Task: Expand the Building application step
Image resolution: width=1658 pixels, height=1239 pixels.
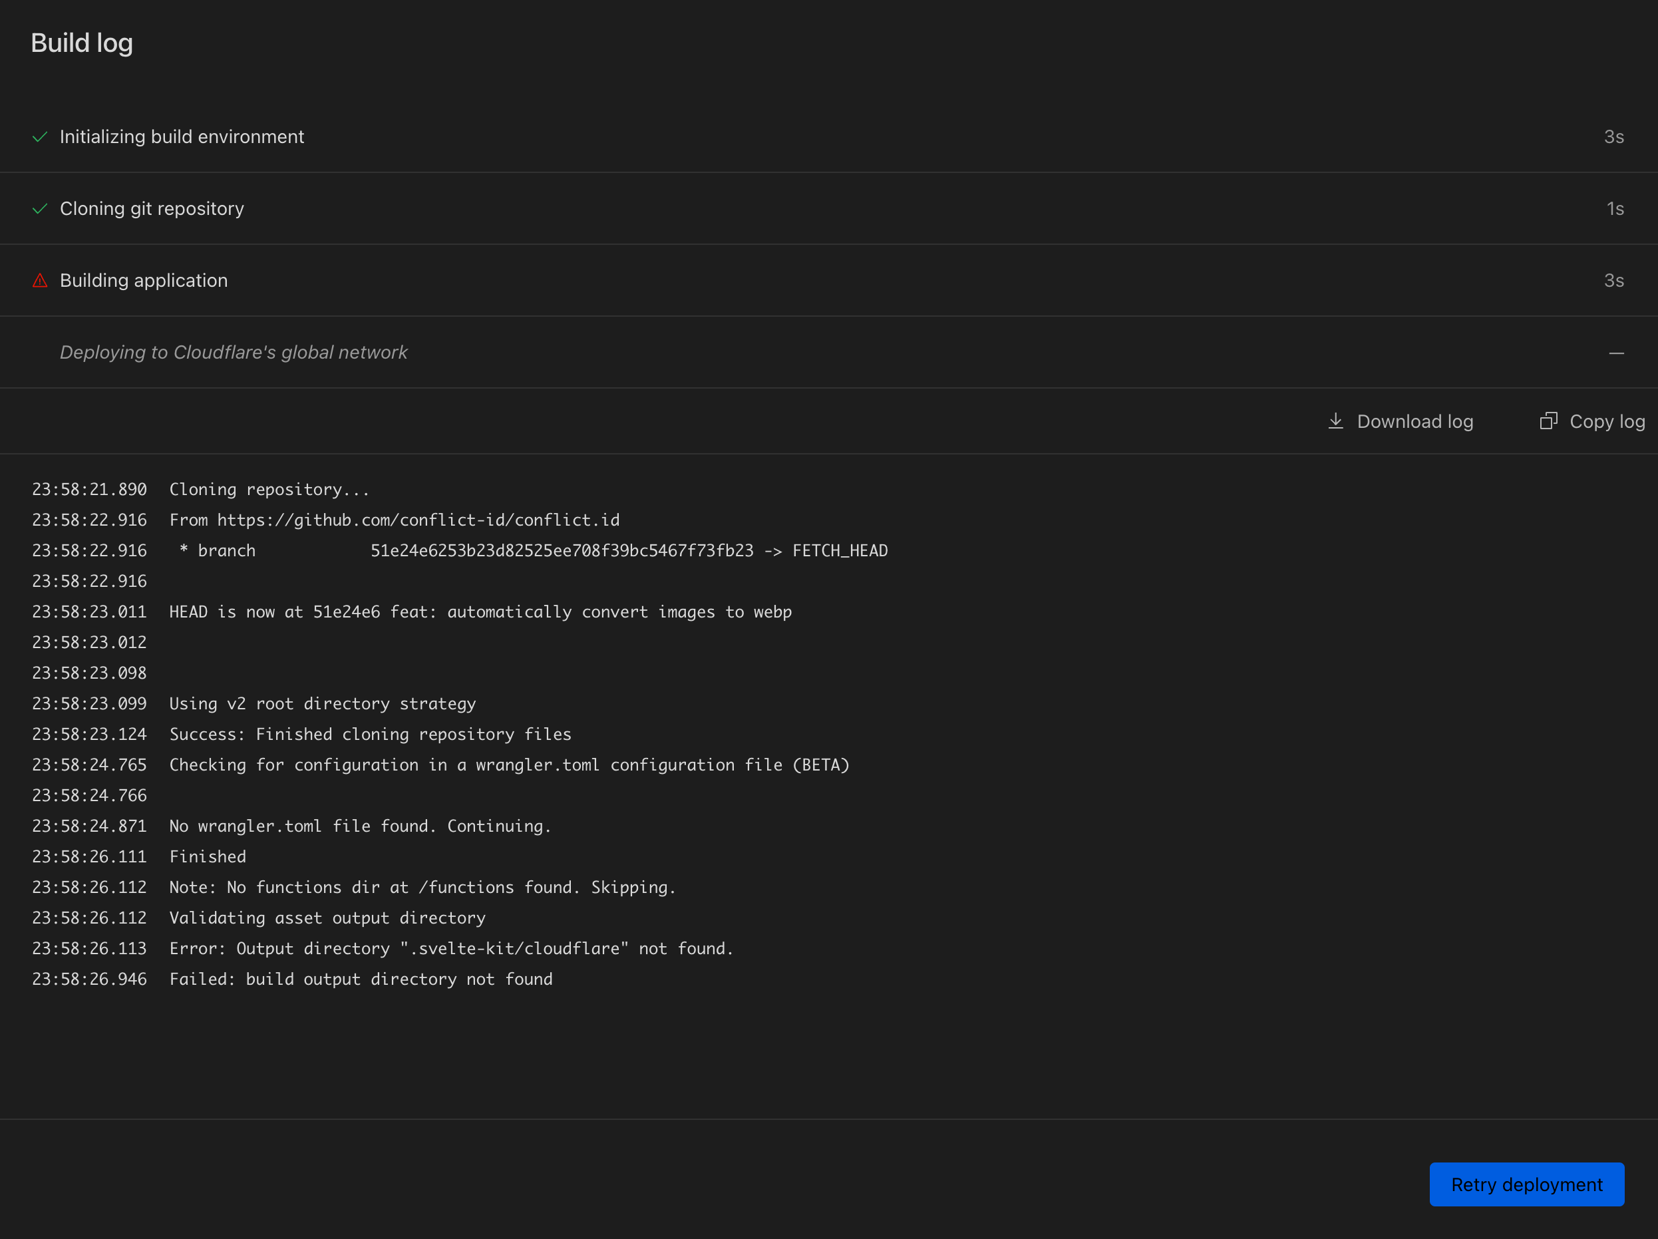Action: pyautogui.click(x=143, y=280)
